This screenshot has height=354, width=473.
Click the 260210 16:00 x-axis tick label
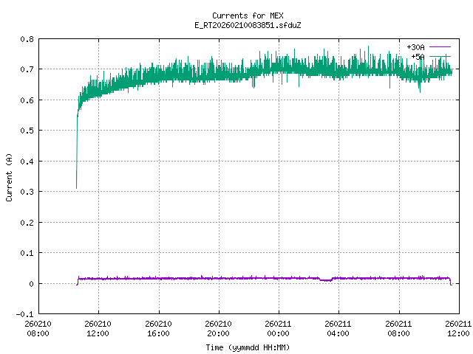click(x=158, y=327)
